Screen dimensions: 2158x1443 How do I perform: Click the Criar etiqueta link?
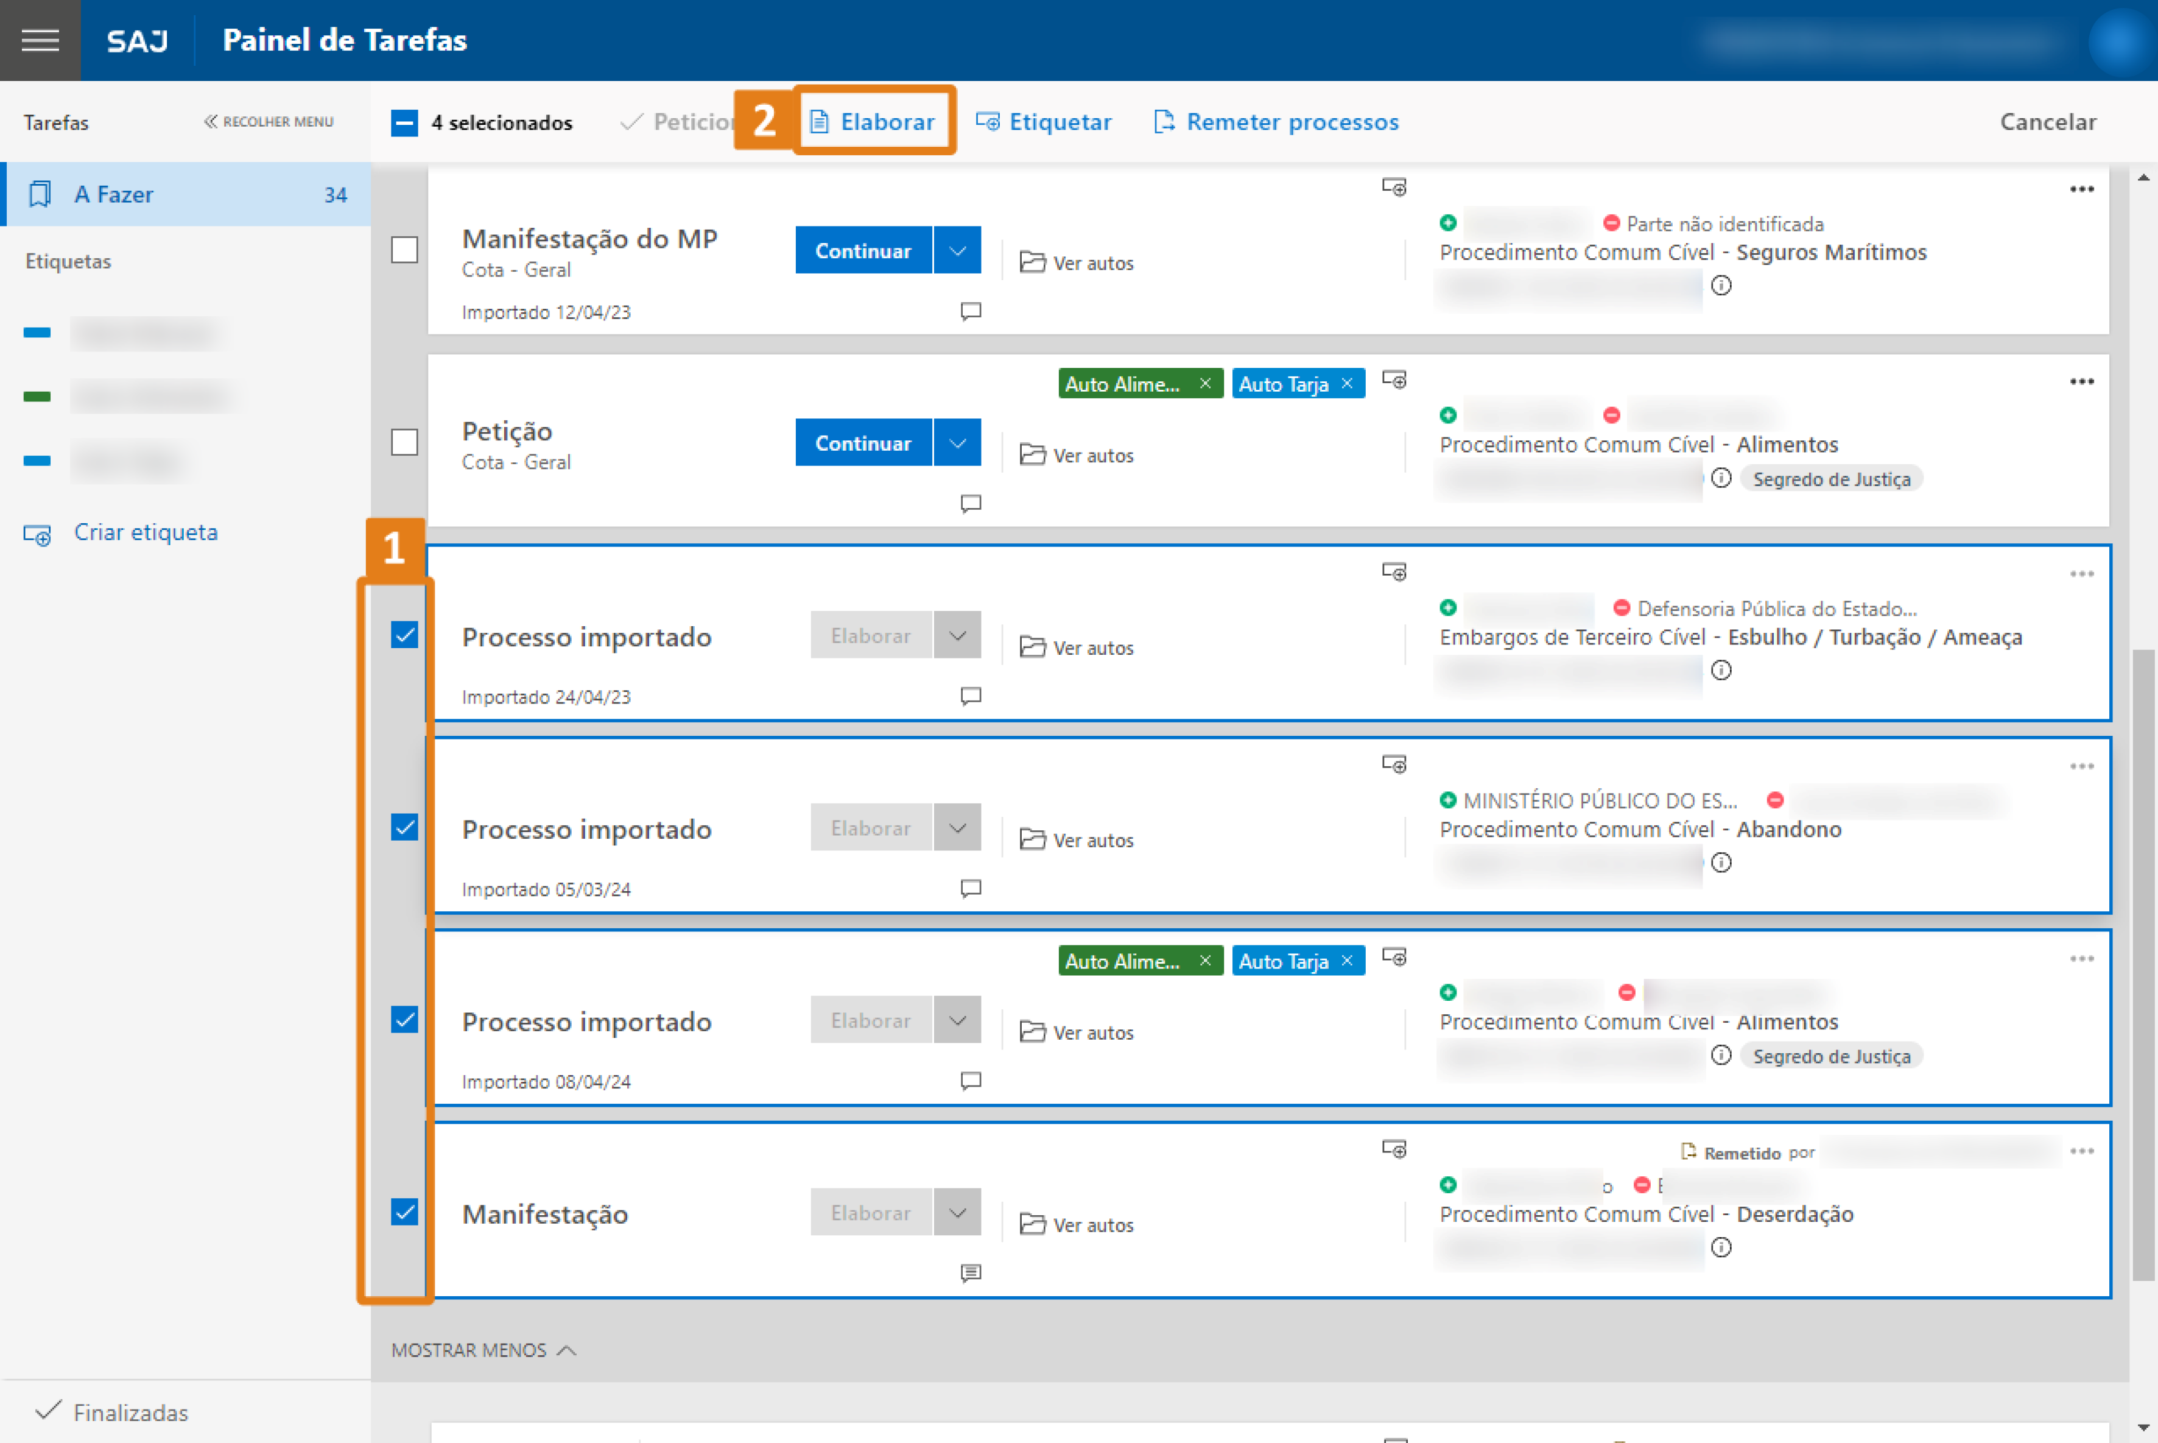(146, 532)
